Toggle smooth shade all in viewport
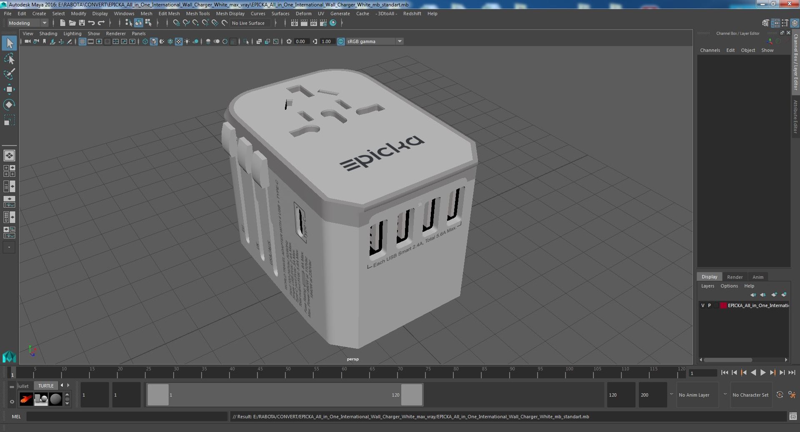The height and width of the screenshot is (432, 800). (153, 41)
